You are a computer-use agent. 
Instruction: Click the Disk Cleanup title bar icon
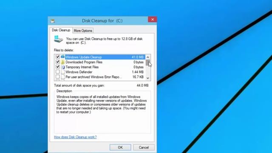(x=53, y=21)
